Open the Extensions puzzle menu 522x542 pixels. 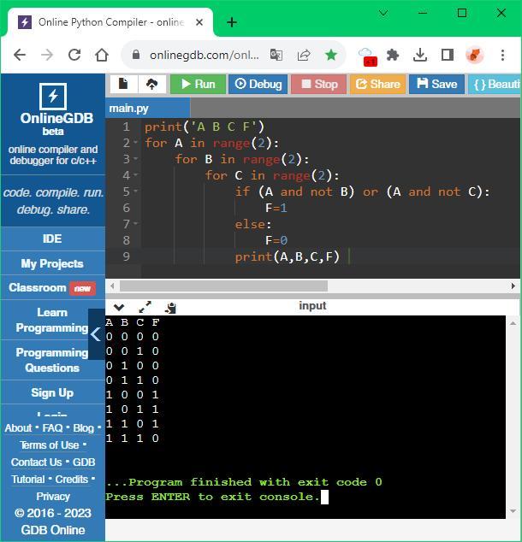point(393,55)
